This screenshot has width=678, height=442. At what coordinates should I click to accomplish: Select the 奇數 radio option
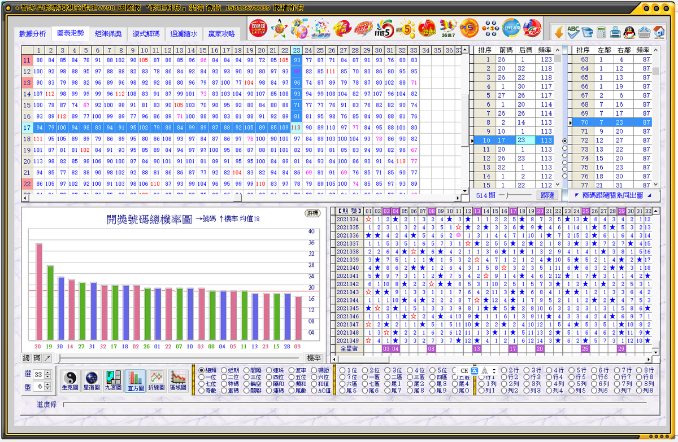point(207,391)
